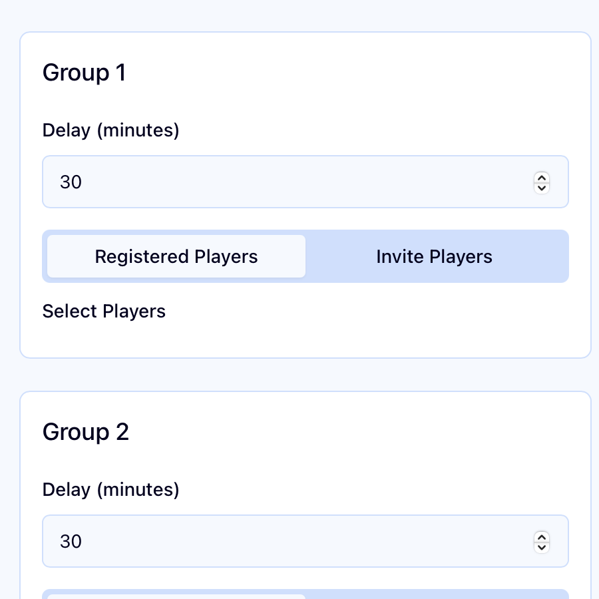Increment Group 2 delay using up arrow
Viewport: 599px width, 599px height.
tap(542, 538)
